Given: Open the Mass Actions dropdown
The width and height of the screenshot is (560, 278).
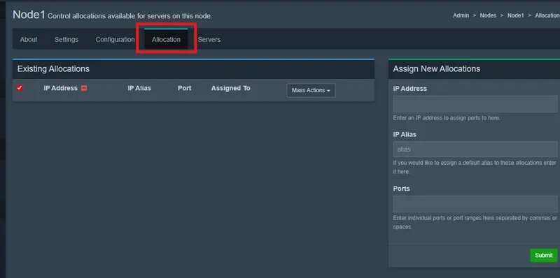Looking at the screenshot, I should point(311,90).
